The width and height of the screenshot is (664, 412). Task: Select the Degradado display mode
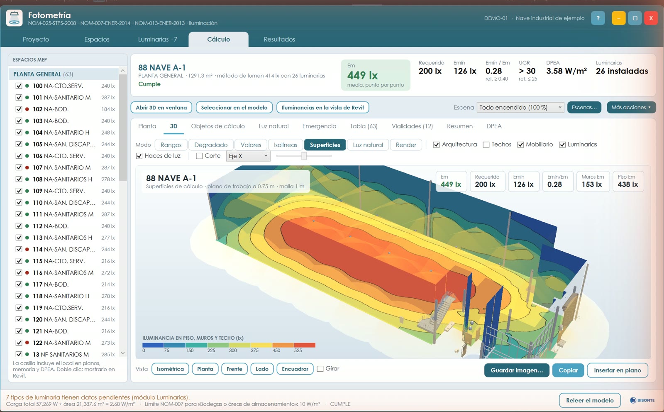(x=211, y=145)
